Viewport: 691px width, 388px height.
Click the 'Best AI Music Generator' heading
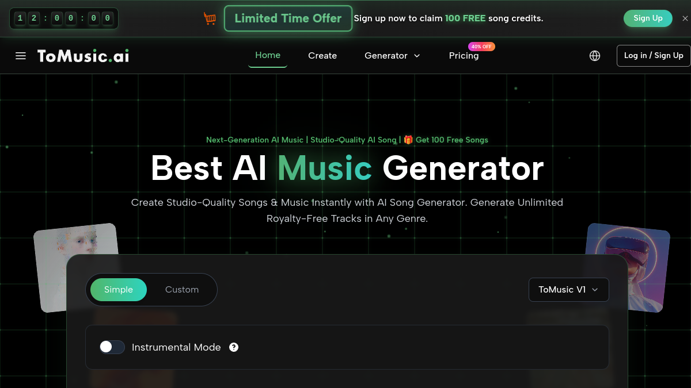[347, 168]
